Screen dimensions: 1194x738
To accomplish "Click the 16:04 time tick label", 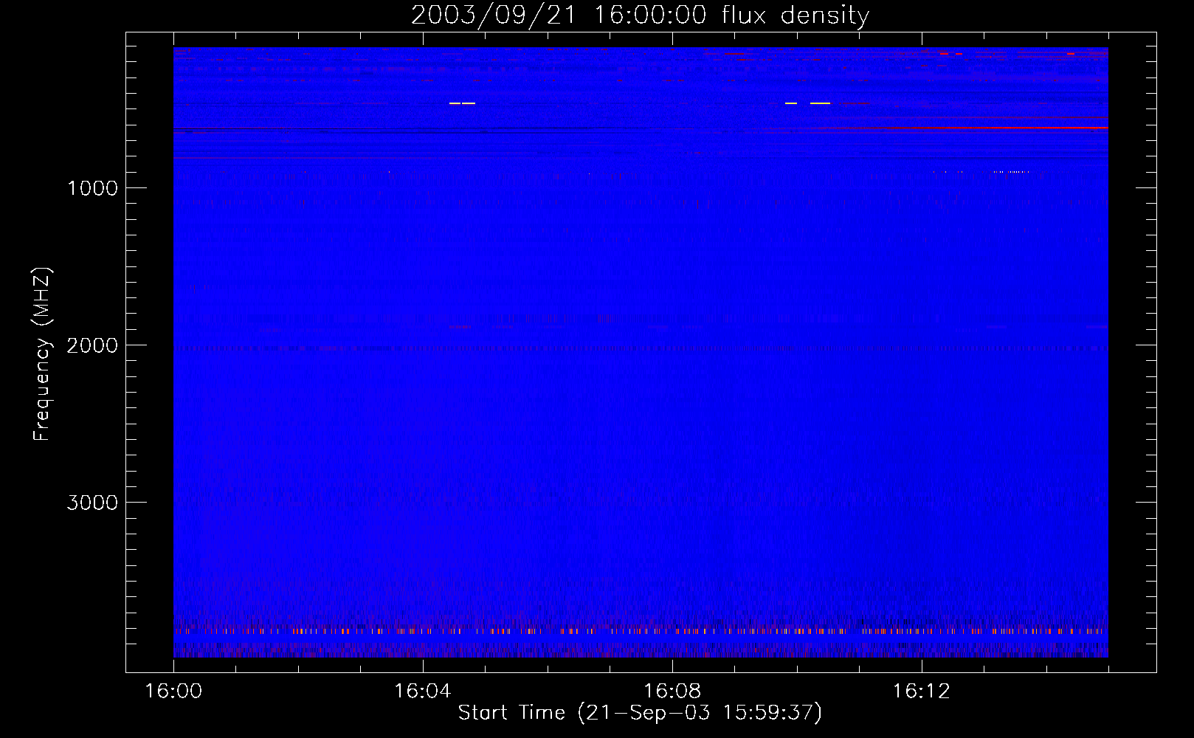I will point(423,692).
